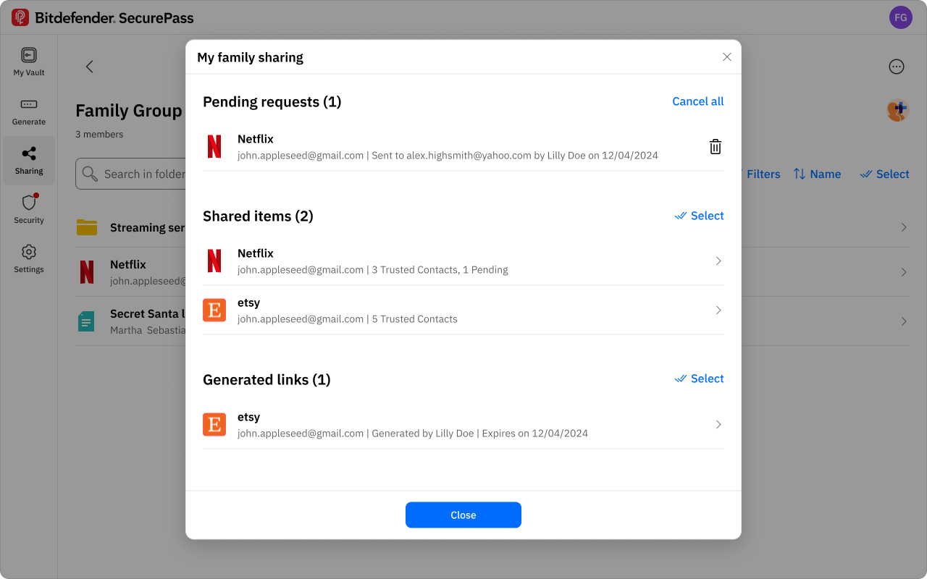Click 'Sent to alex.highsmith@yahoo.com' request details
Viewport: 927px width, 579px height.
point(451,156)
